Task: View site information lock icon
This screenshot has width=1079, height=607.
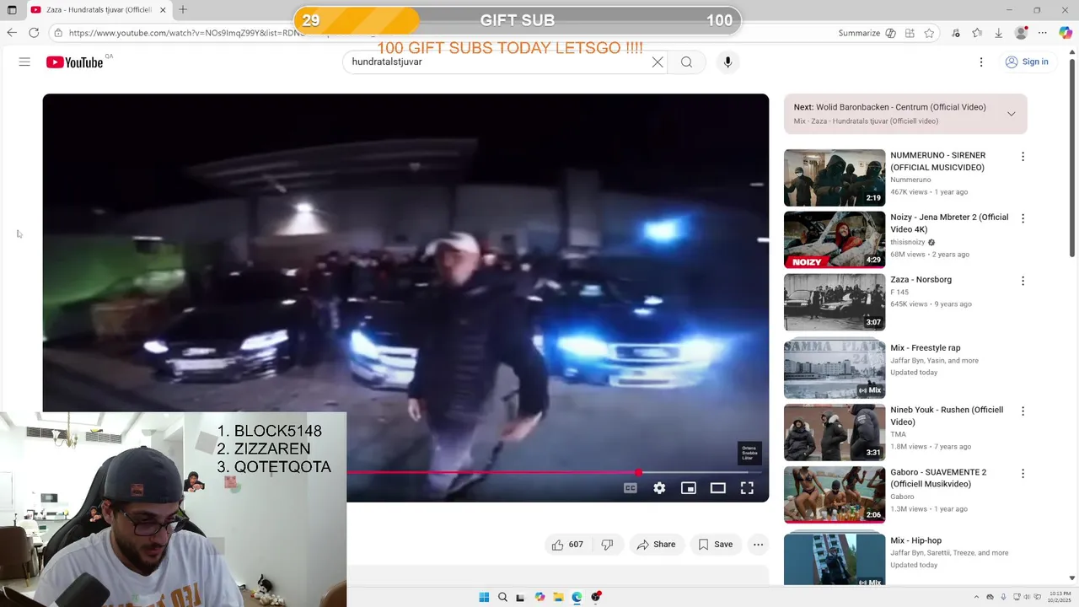Action: (x=58, y=33)
